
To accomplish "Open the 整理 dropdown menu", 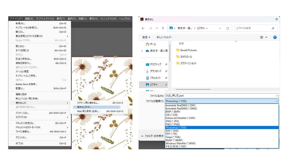I will (146, 37).
